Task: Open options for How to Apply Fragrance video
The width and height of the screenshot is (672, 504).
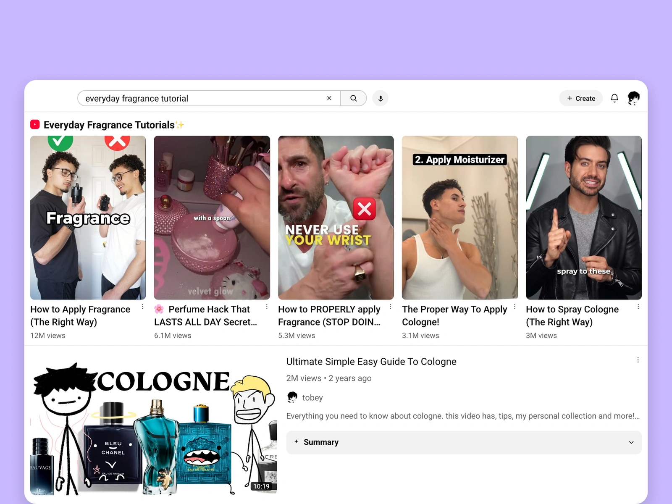Action: [x=143, y=307]
